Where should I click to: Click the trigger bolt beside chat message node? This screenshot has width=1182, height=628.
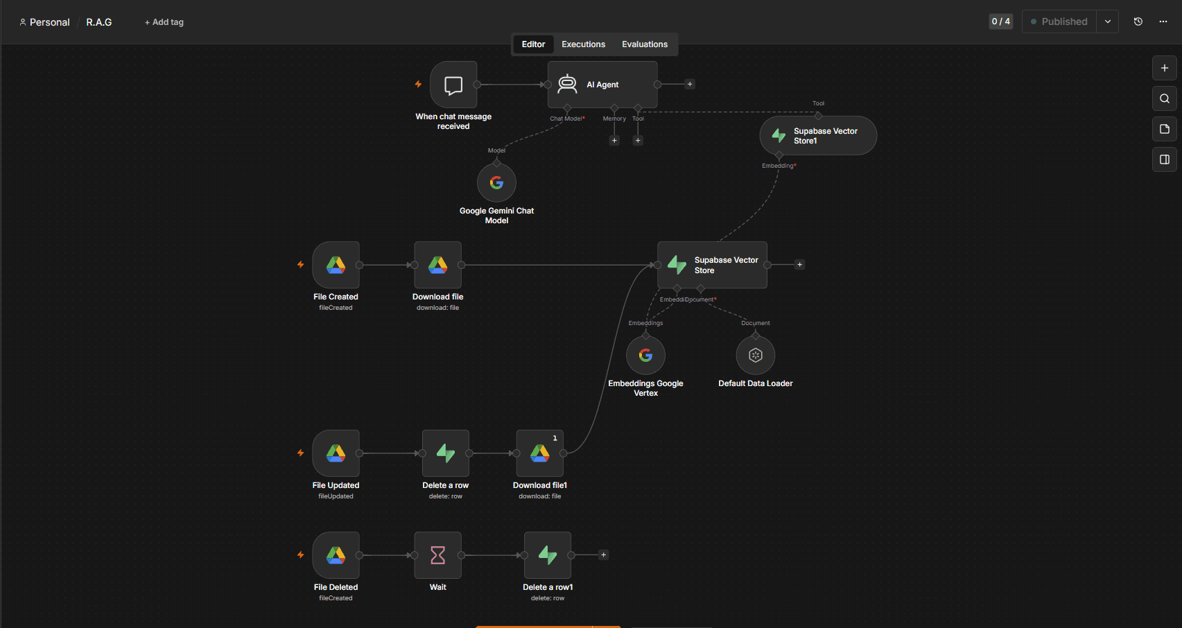(419, 85)
